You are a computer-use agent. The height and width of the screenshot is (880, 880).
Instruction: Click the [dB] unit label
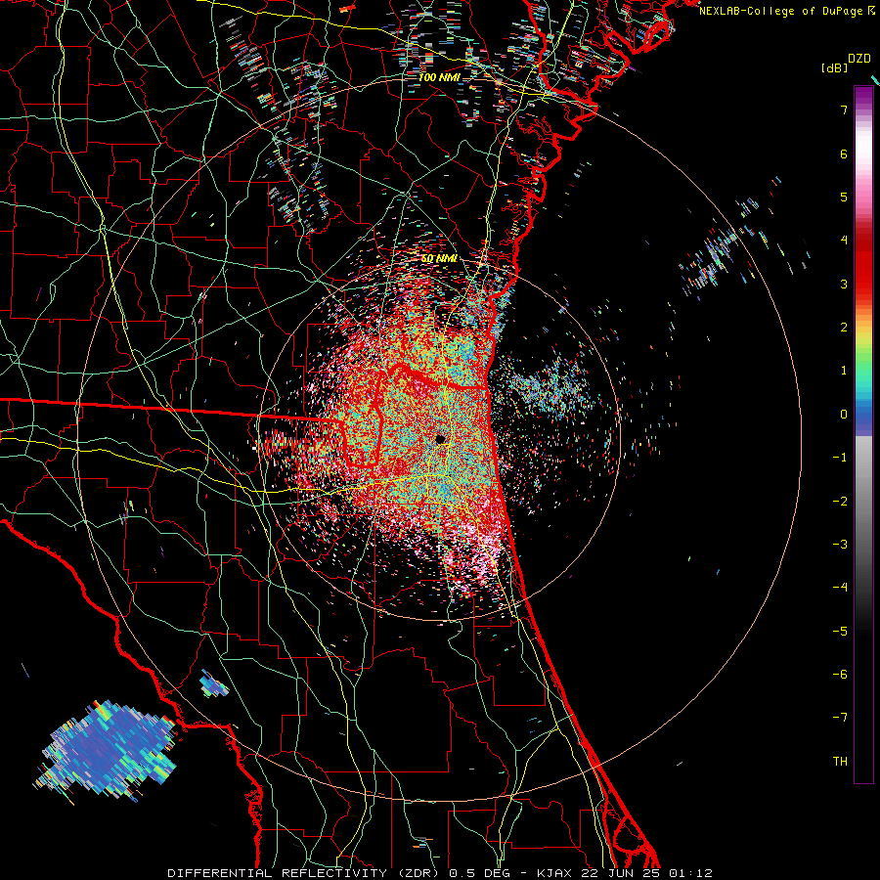[834, 67]
